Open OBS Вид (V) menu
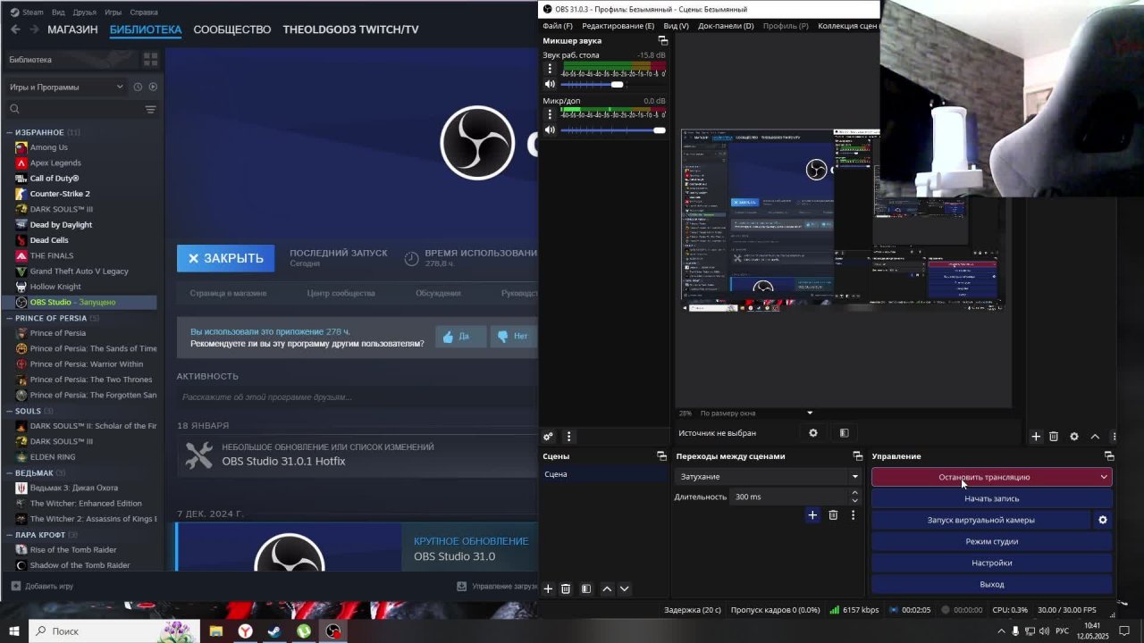 click(x=677, y=26)
